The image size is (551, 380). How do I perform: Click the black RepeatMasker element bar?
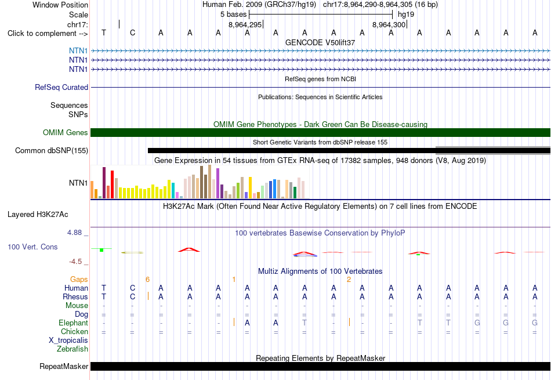pyautogui.click(x=320, y=366)
